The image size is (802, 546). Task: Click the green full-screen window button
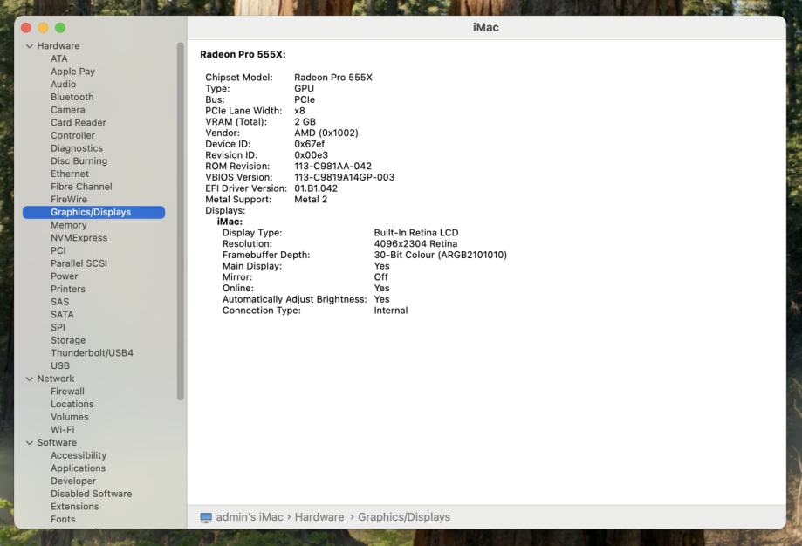point(60,28)
